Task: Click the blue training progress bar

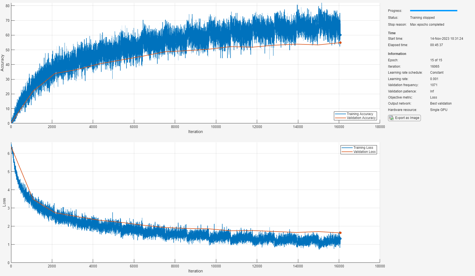Action: coord(434,11)
